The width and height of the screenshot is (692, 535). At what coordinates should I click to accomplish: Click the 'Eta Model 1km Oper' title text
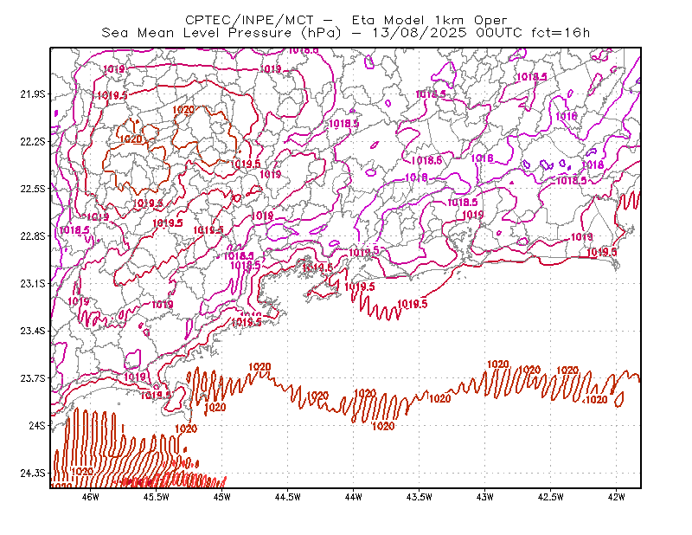click(x=429, y=20)
